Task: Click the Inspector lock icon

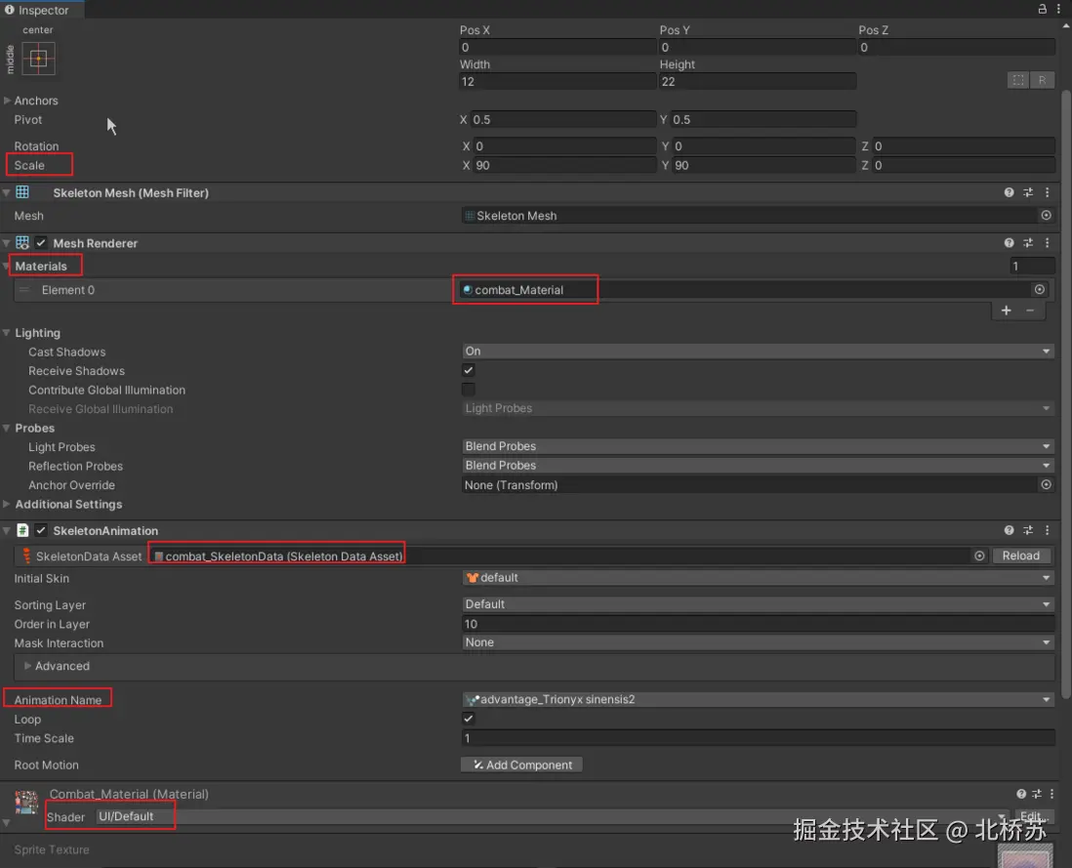Action: click(1042, 9)
